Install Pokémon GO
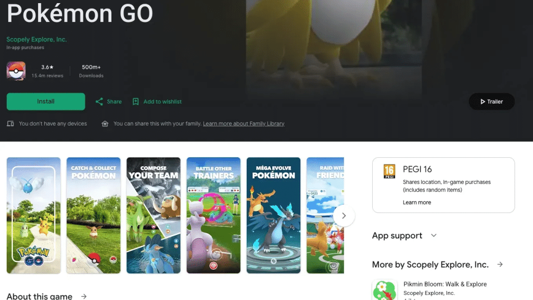Image resolution: width=533 pixels, height=300 pixels. pyautogui.click(x=46, y=102)
